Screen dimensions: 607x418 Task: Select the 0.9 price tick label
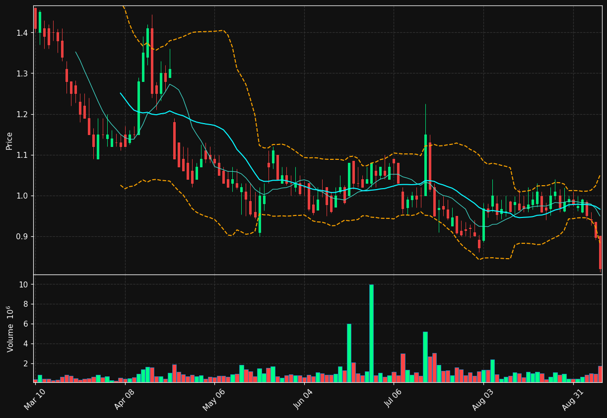click(23, 236)
